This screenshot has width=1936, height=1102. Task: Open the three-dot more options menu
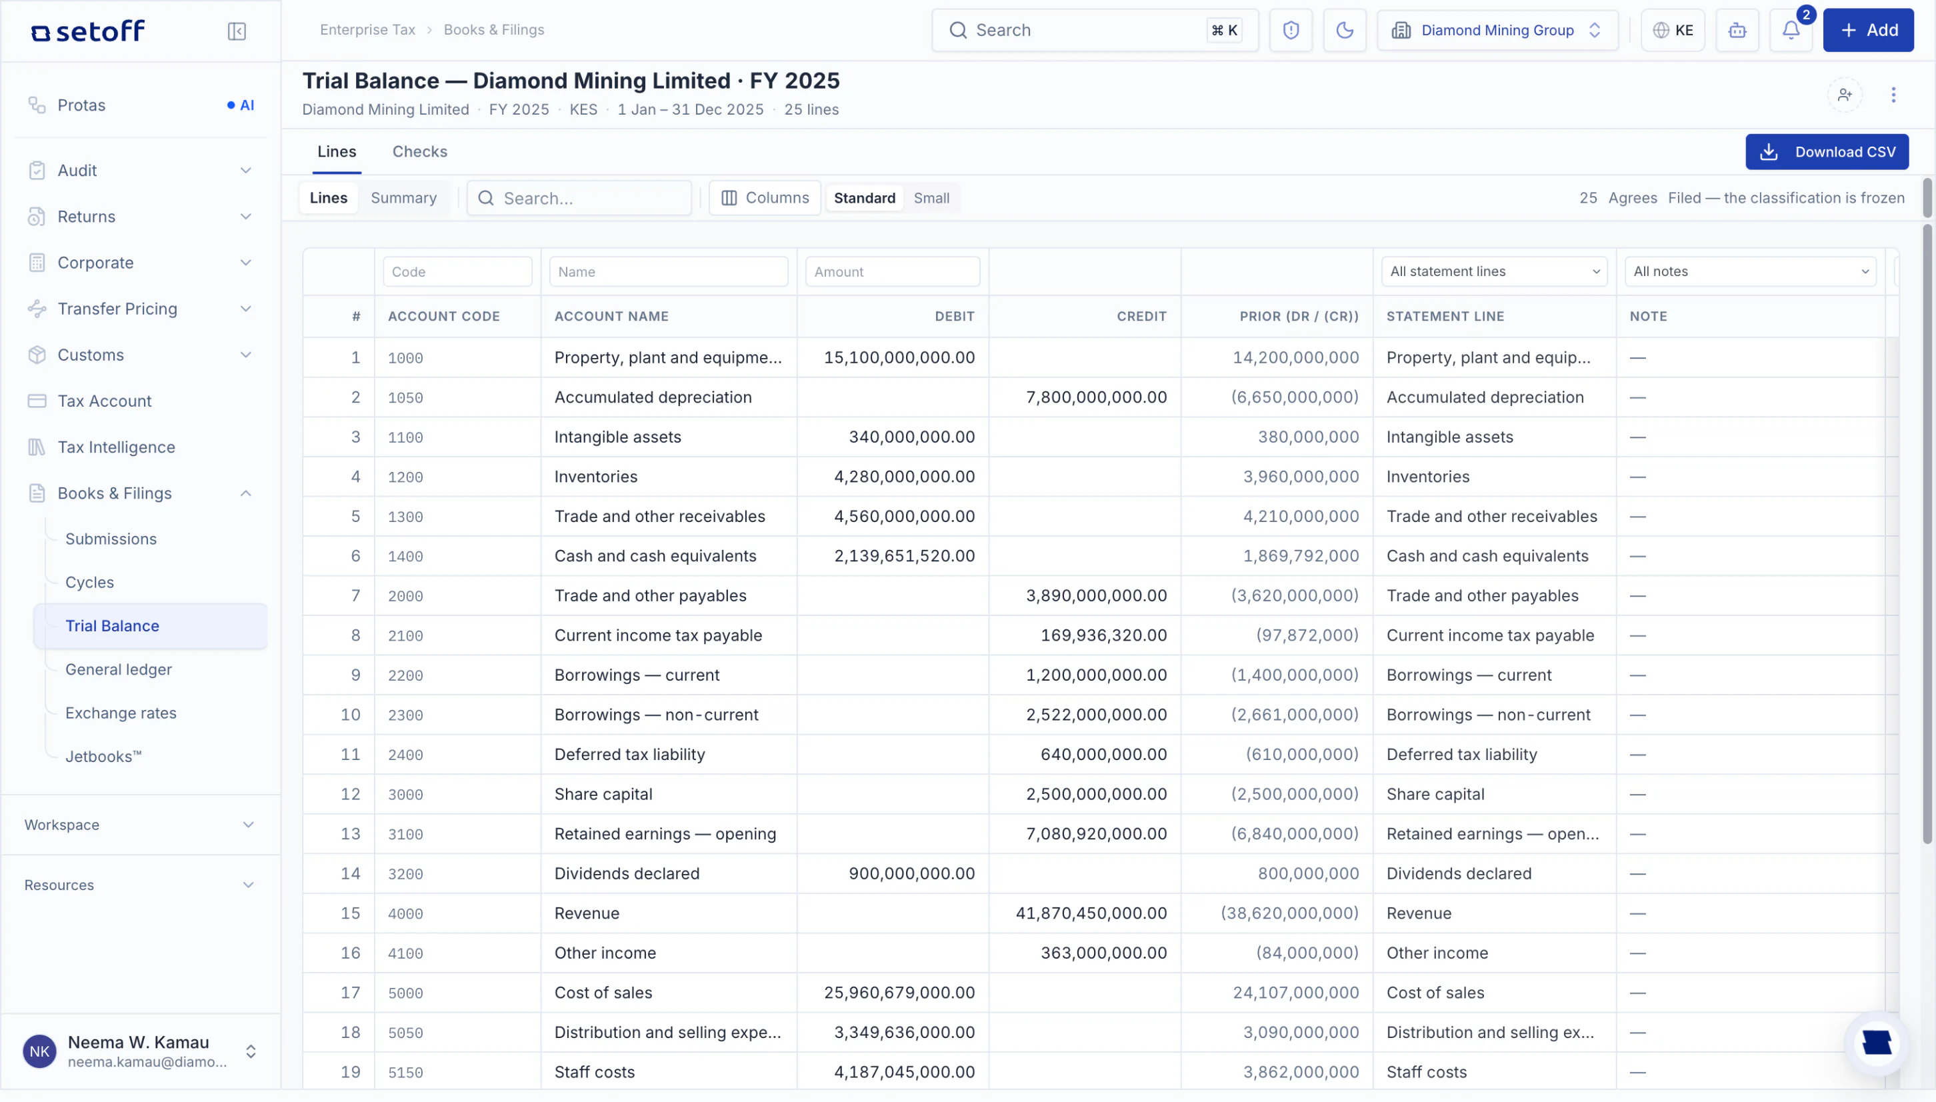pyautogui.click(x=1893, y=95)
